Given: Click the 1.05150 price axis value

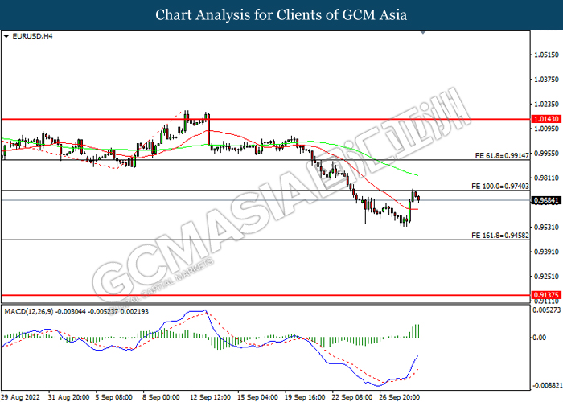Looking at the screenshot, I should point(546,55).
